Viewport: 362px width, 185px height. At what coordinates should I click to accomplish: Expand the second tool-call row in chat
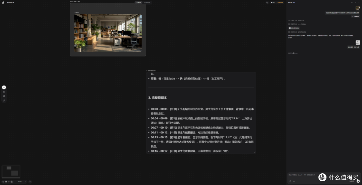297,24
